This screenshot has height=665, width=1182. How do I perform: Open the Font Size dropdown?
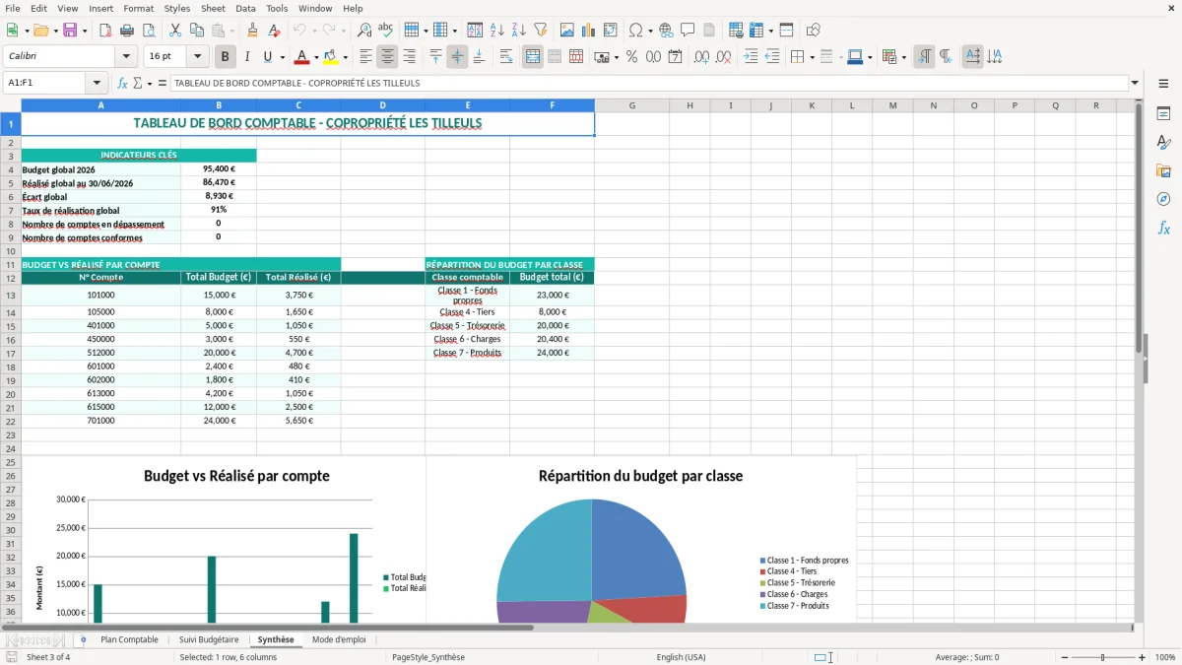[x=198, y=57]
